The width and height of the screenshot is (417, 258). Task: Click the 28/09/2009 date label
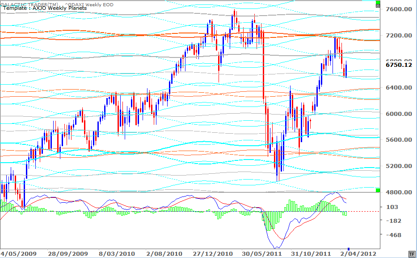click(67, 254)
